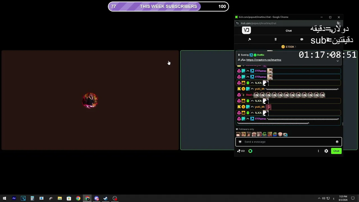Open Calculator from taskbar
The height and width of the screenshot is (202, 359).
pos(32,198)
